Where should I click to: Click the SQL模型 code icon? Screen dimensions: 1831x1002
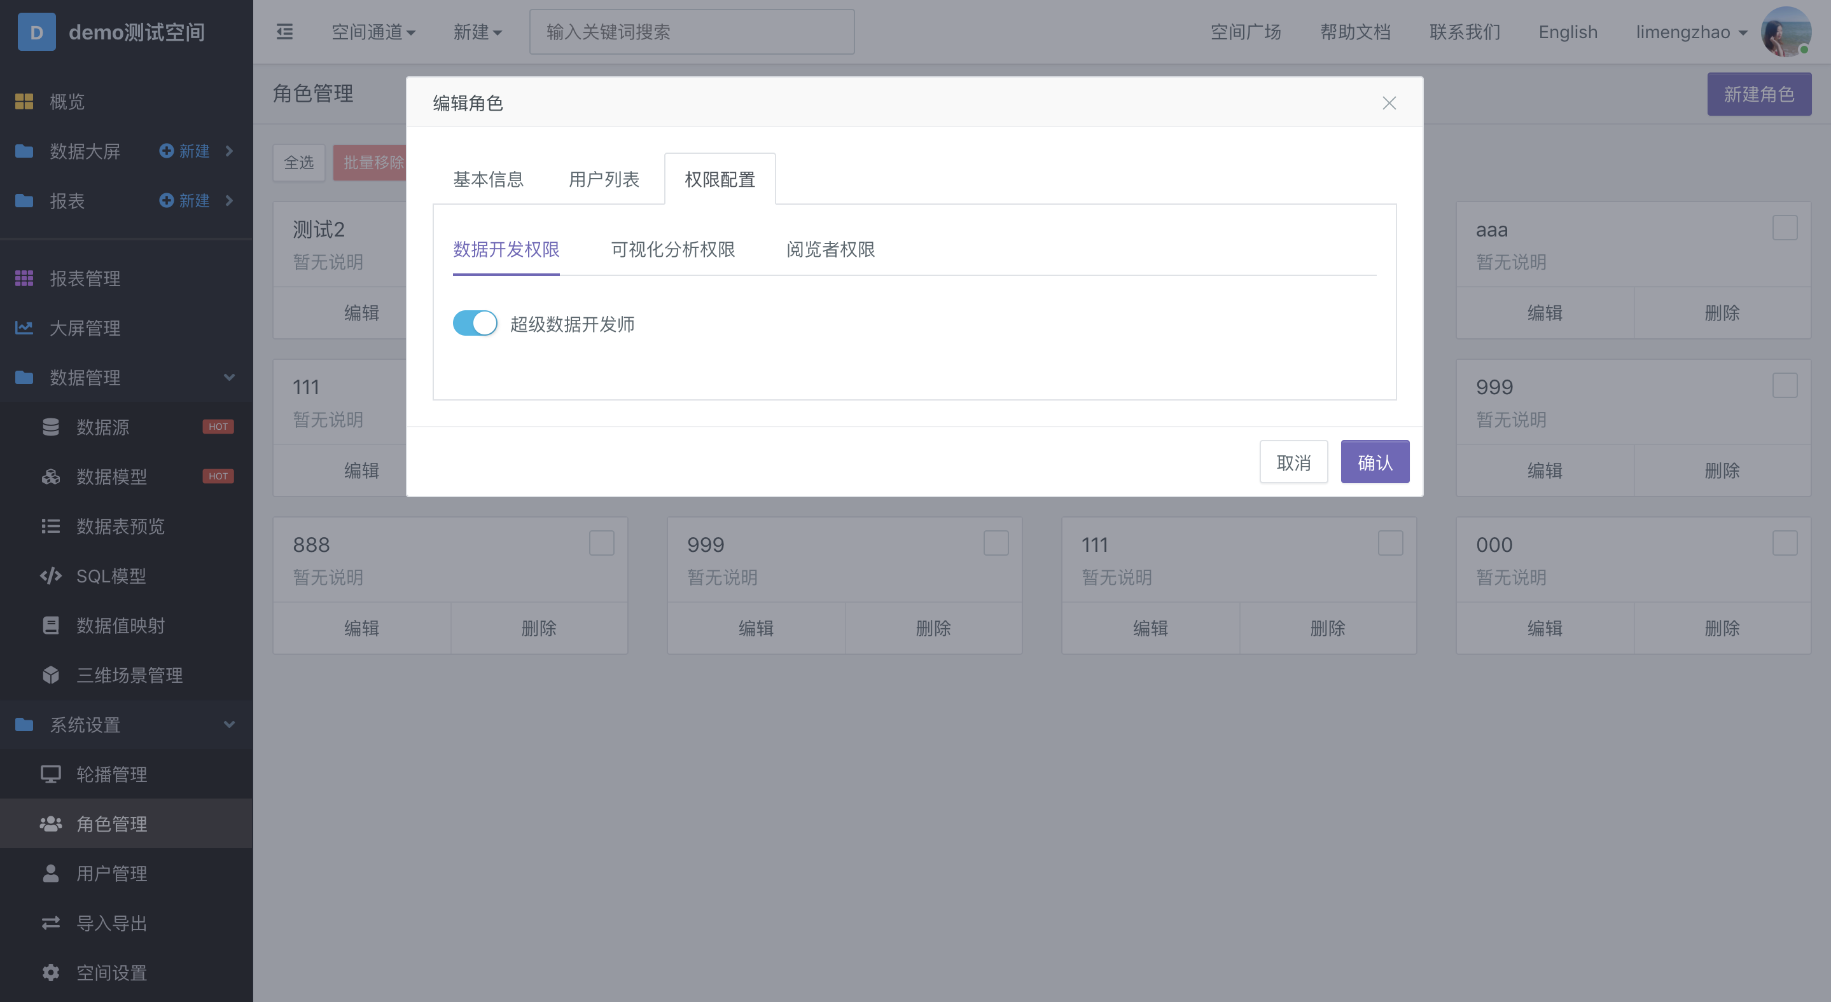pyautogui.click(x=50, y=576)
